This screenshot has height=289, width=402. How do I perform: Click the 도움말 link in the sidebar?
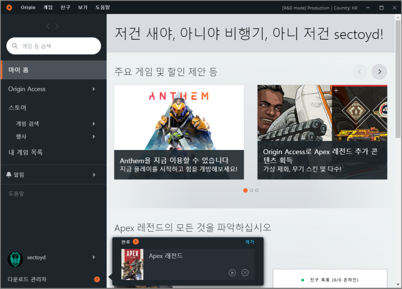pos(16,194)
